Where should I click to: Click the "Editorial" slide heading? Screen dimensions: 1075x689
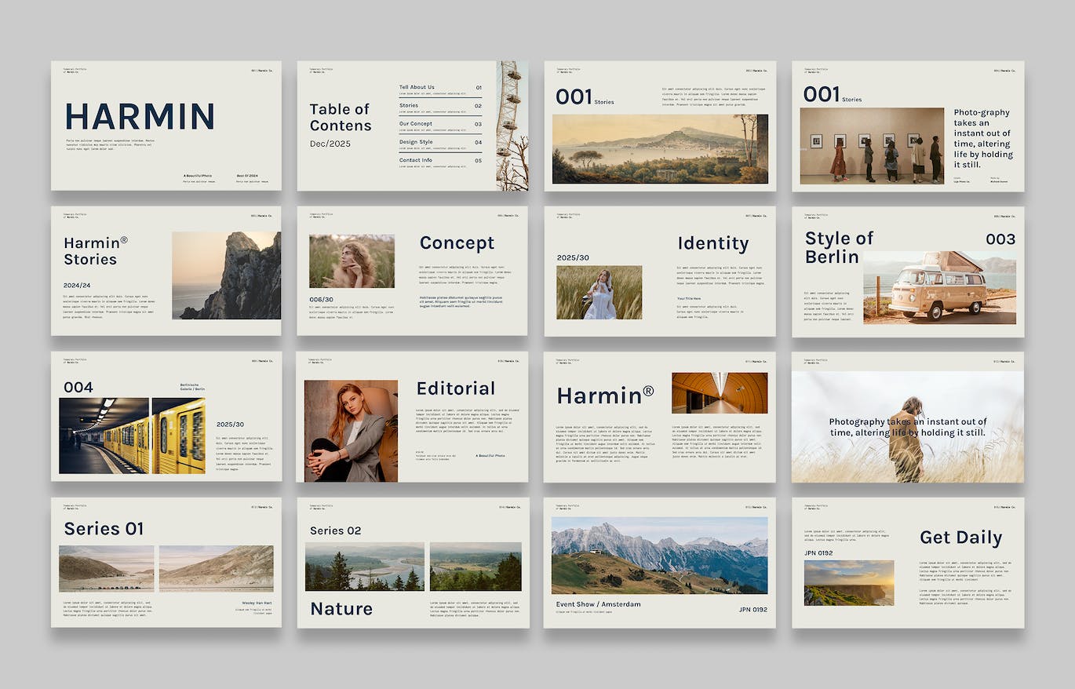[x=455, y=388]
